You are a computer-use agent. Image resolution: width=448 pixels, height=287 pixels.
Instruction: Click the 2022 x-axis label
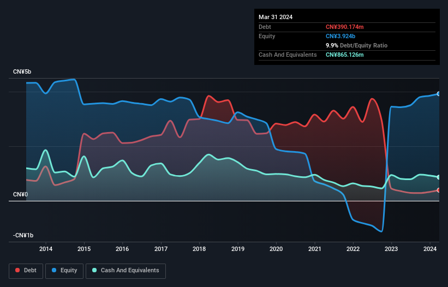tap(353, 249)
